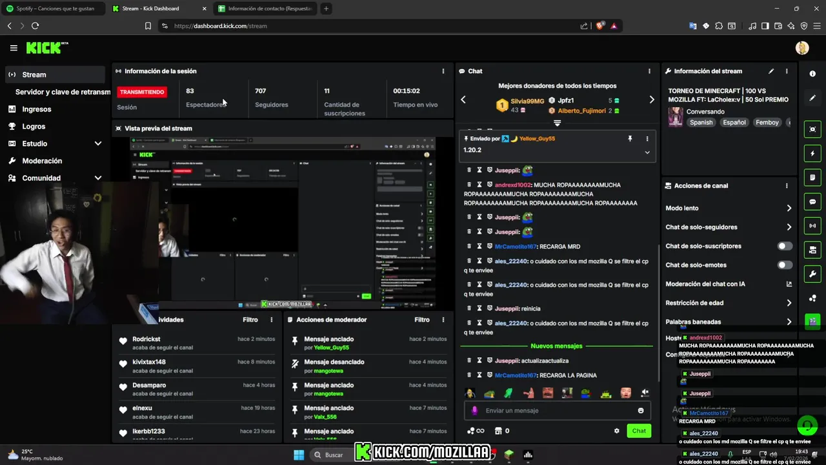This screenshot has height=465, width=826.
Task: Open Información del stream three-dot menu
Action: [x=786, y=71]
